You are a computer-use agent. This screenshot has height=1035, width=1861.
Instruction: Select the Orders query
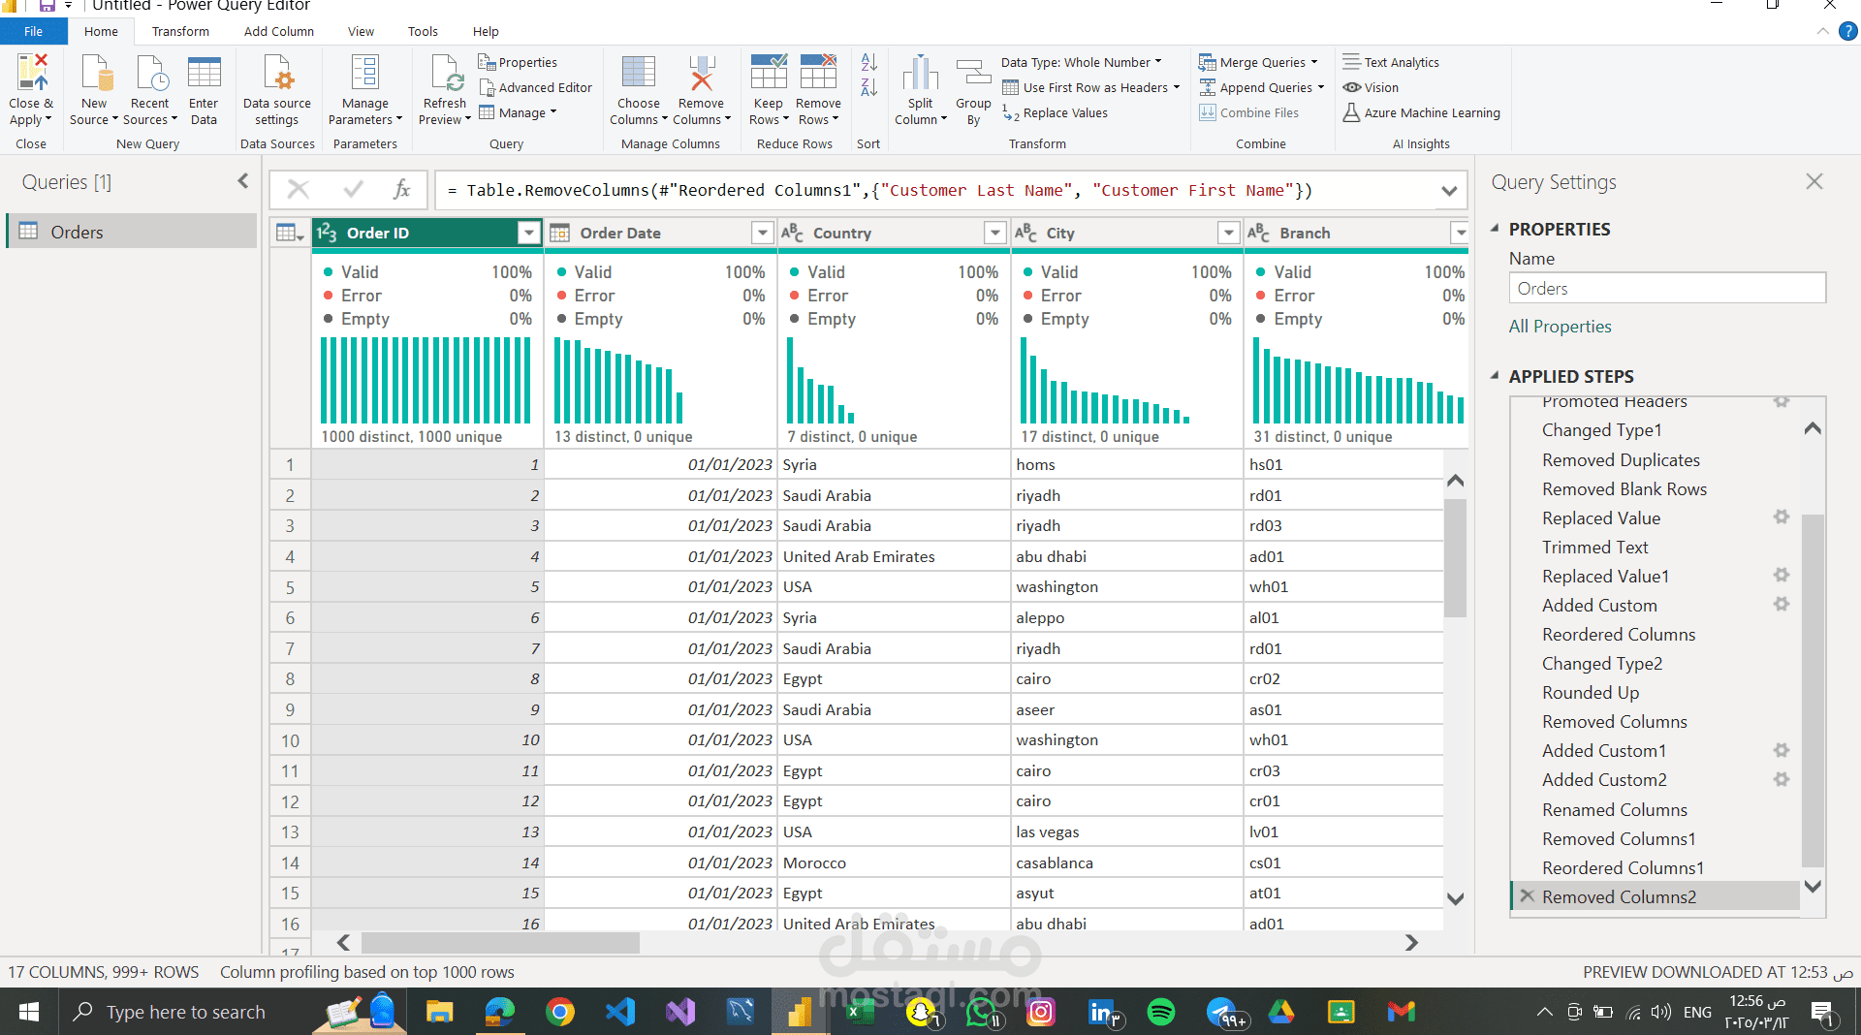point(133,232)
